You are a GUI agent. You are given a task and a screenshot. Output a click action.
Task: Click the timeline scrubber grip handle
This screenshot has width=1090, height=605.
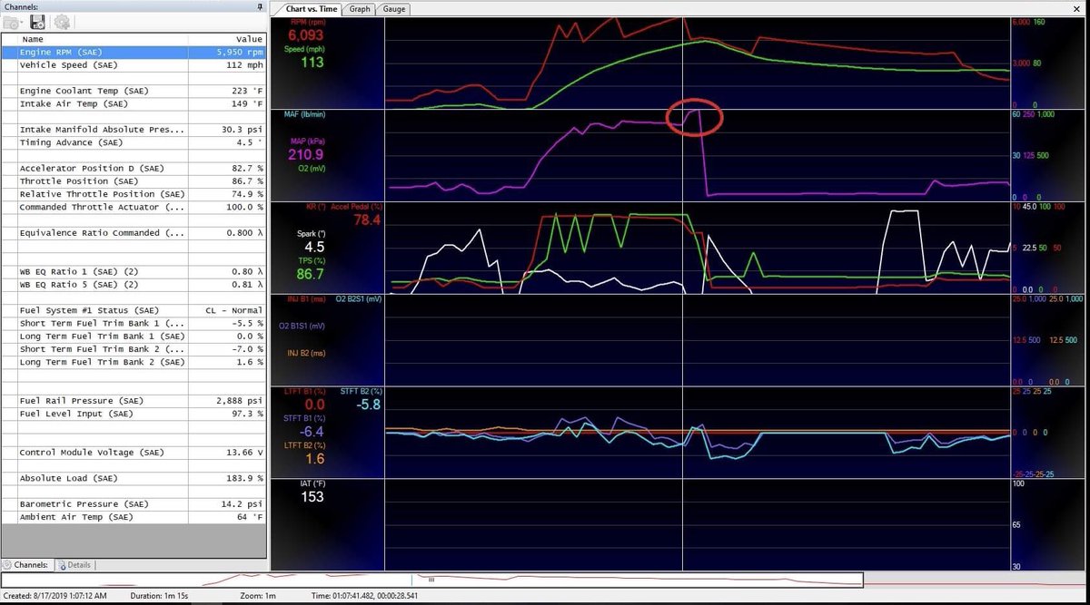tap(431, 579)
